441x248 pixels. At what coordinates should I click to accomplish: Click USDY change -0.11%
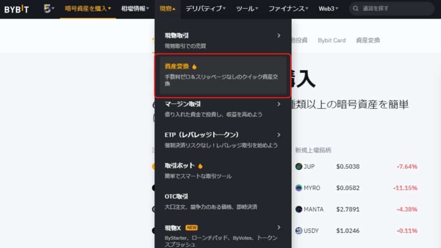[407, 231]
